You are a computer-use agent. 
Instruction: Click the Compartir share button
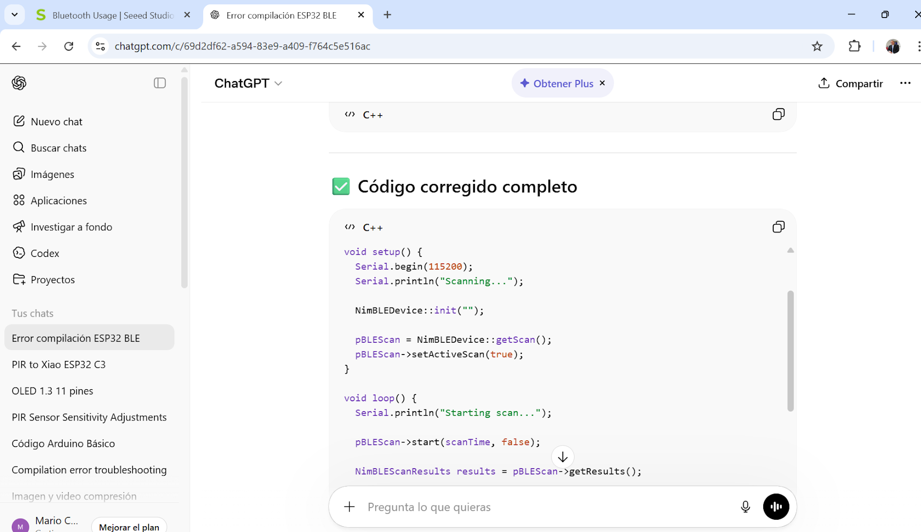pyautogui.click(x=851, y=84)
